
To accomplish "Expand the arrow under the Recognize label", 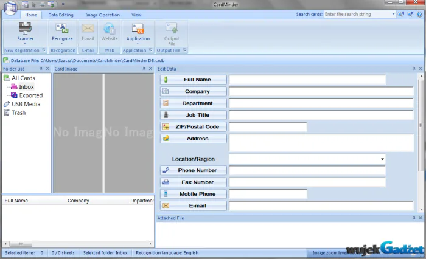I will click(x=62, y=43).
